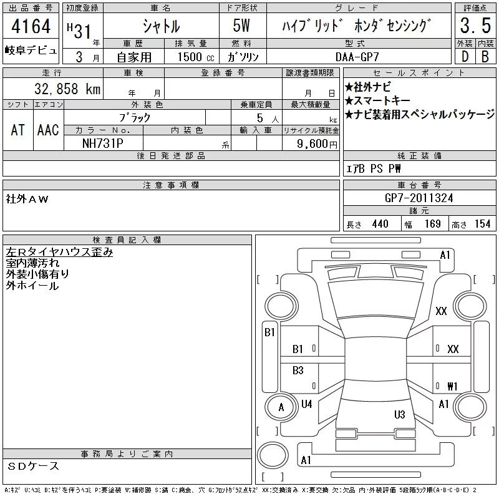499x499 pixels.
Task: Click the recycle deposit amount 9,600円
Action: click(x=316, y=143)
